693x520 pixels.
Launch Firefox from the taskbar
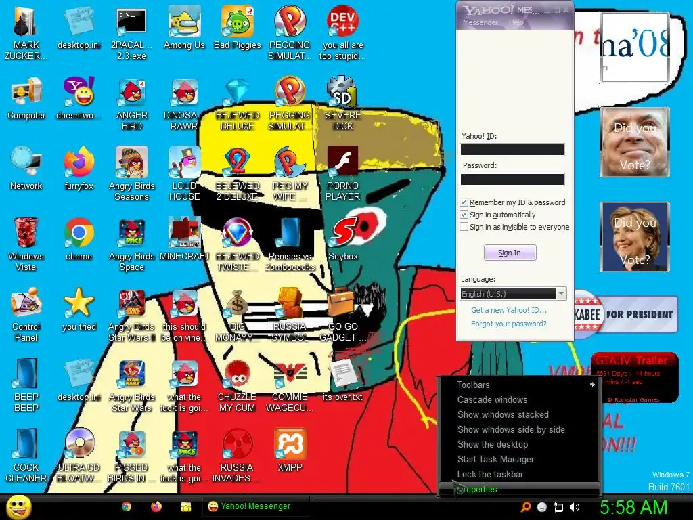[156, 506]
